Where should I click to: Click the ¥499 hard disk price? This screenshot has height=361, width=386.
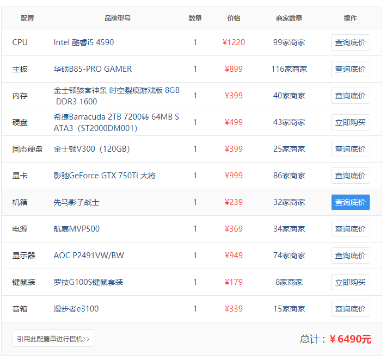pyautogui.click(x=234, y=122)
